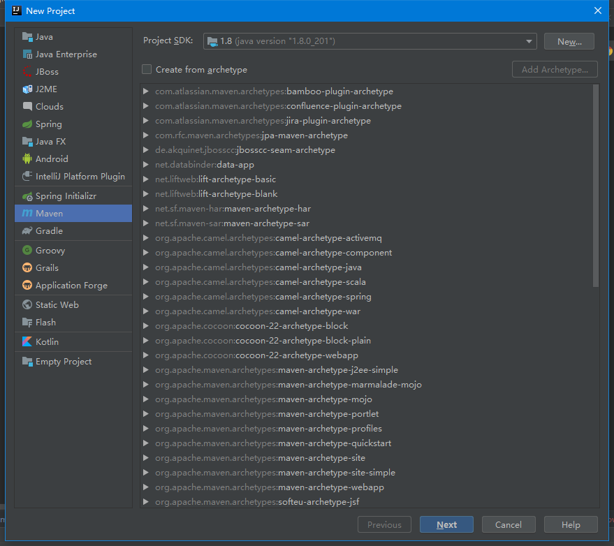Click the archetype list vertical scrollbar
Viewport: 614px width, 546px height.
click(x=596, y=186)
